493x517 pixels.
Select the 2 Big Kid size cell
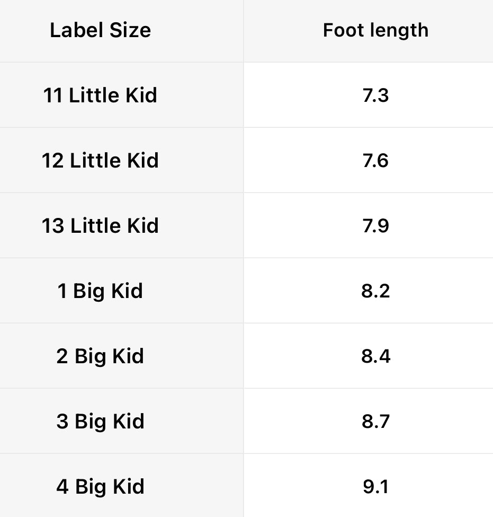tap(100, 356)
